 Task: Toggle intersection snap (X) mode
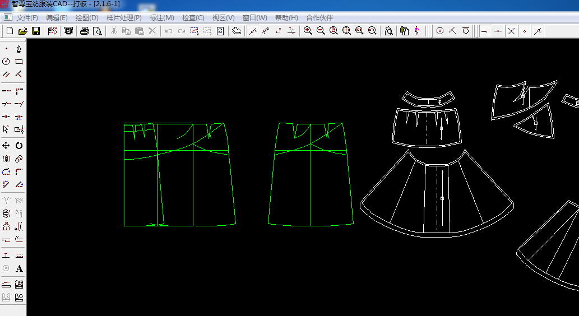(x=511, y=31)
